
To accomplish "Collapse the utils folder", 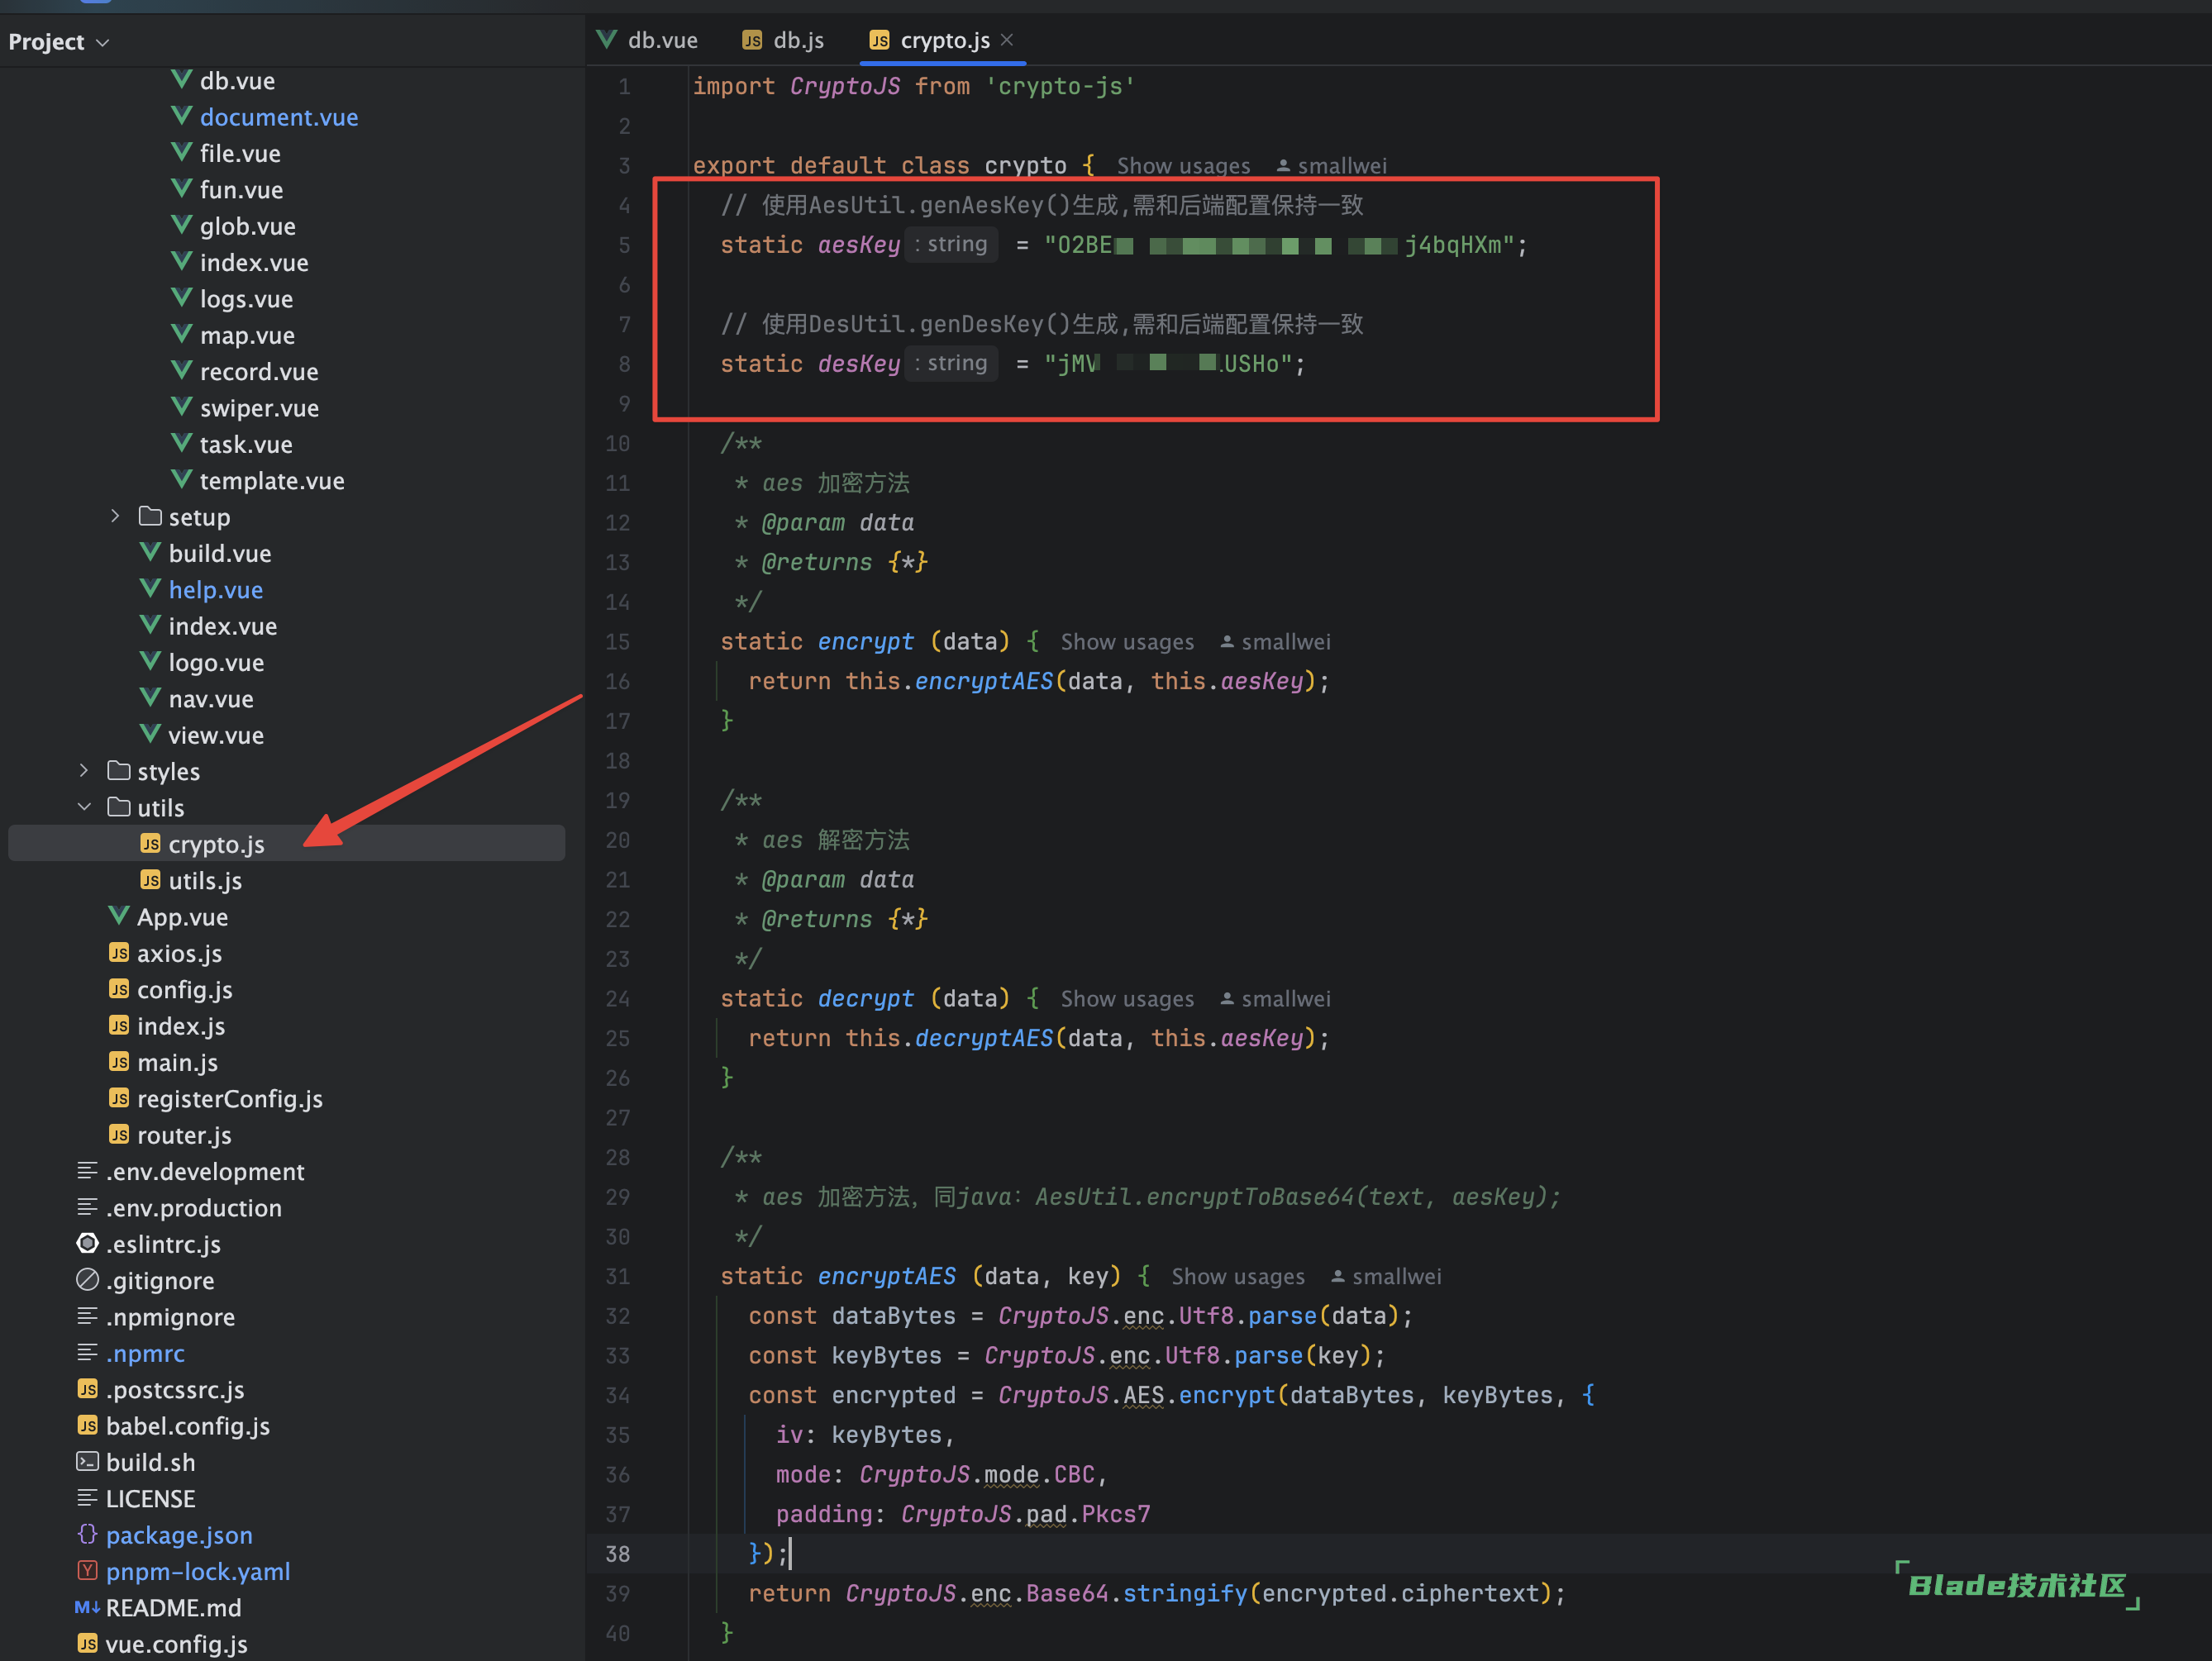I will [84, 806].
